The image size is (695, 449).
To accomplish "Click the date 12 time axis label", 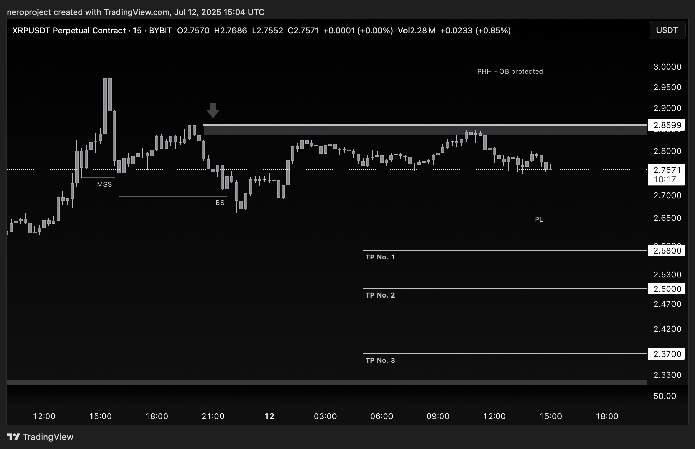I will [x=269, y=416].
